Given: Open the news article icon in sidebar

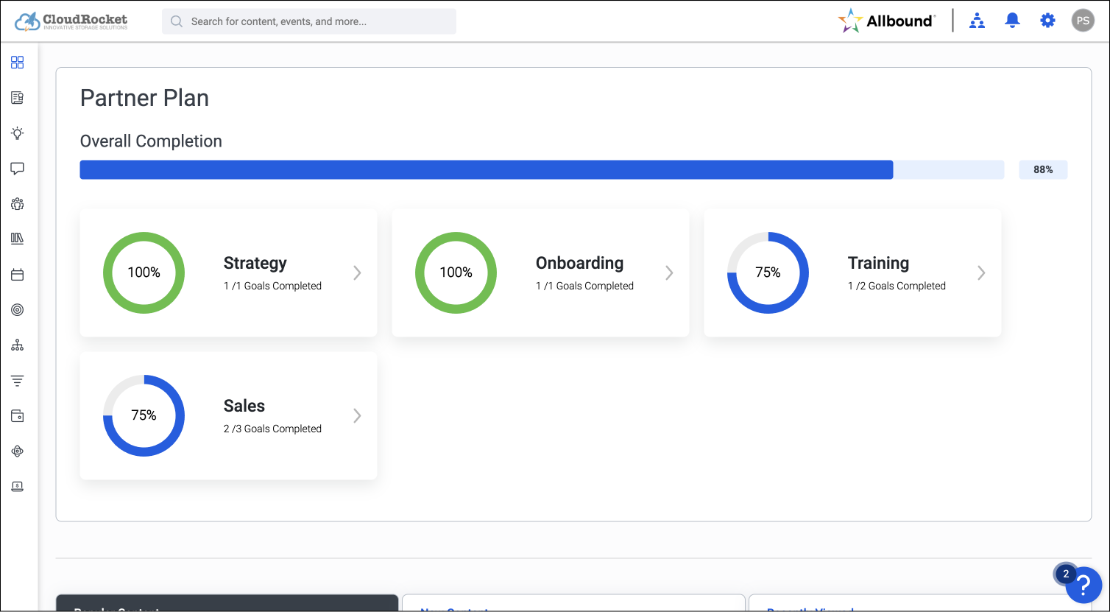Looking at the screenshot, I should point(18,98).
